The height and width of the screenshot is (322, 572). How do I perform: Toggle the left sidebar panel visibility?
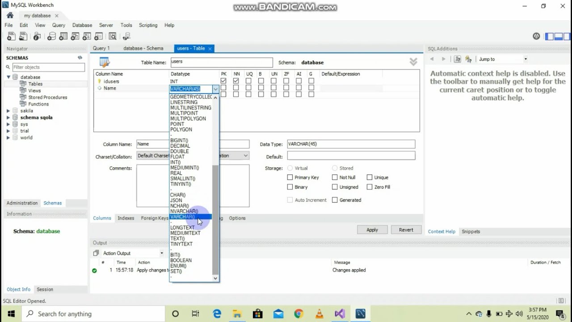click(549, 36)
